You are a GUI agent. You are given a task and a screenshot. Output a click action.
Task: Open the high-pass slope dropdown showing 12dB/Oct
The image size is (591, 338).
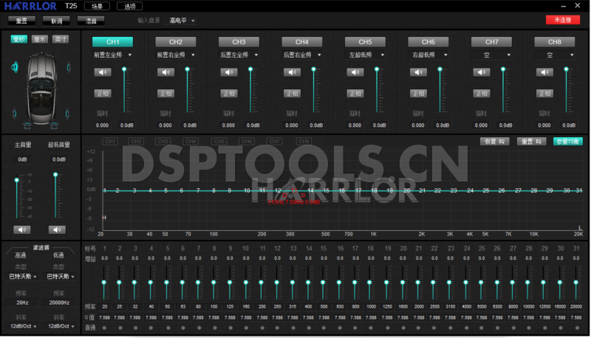[x=21, y=325]
